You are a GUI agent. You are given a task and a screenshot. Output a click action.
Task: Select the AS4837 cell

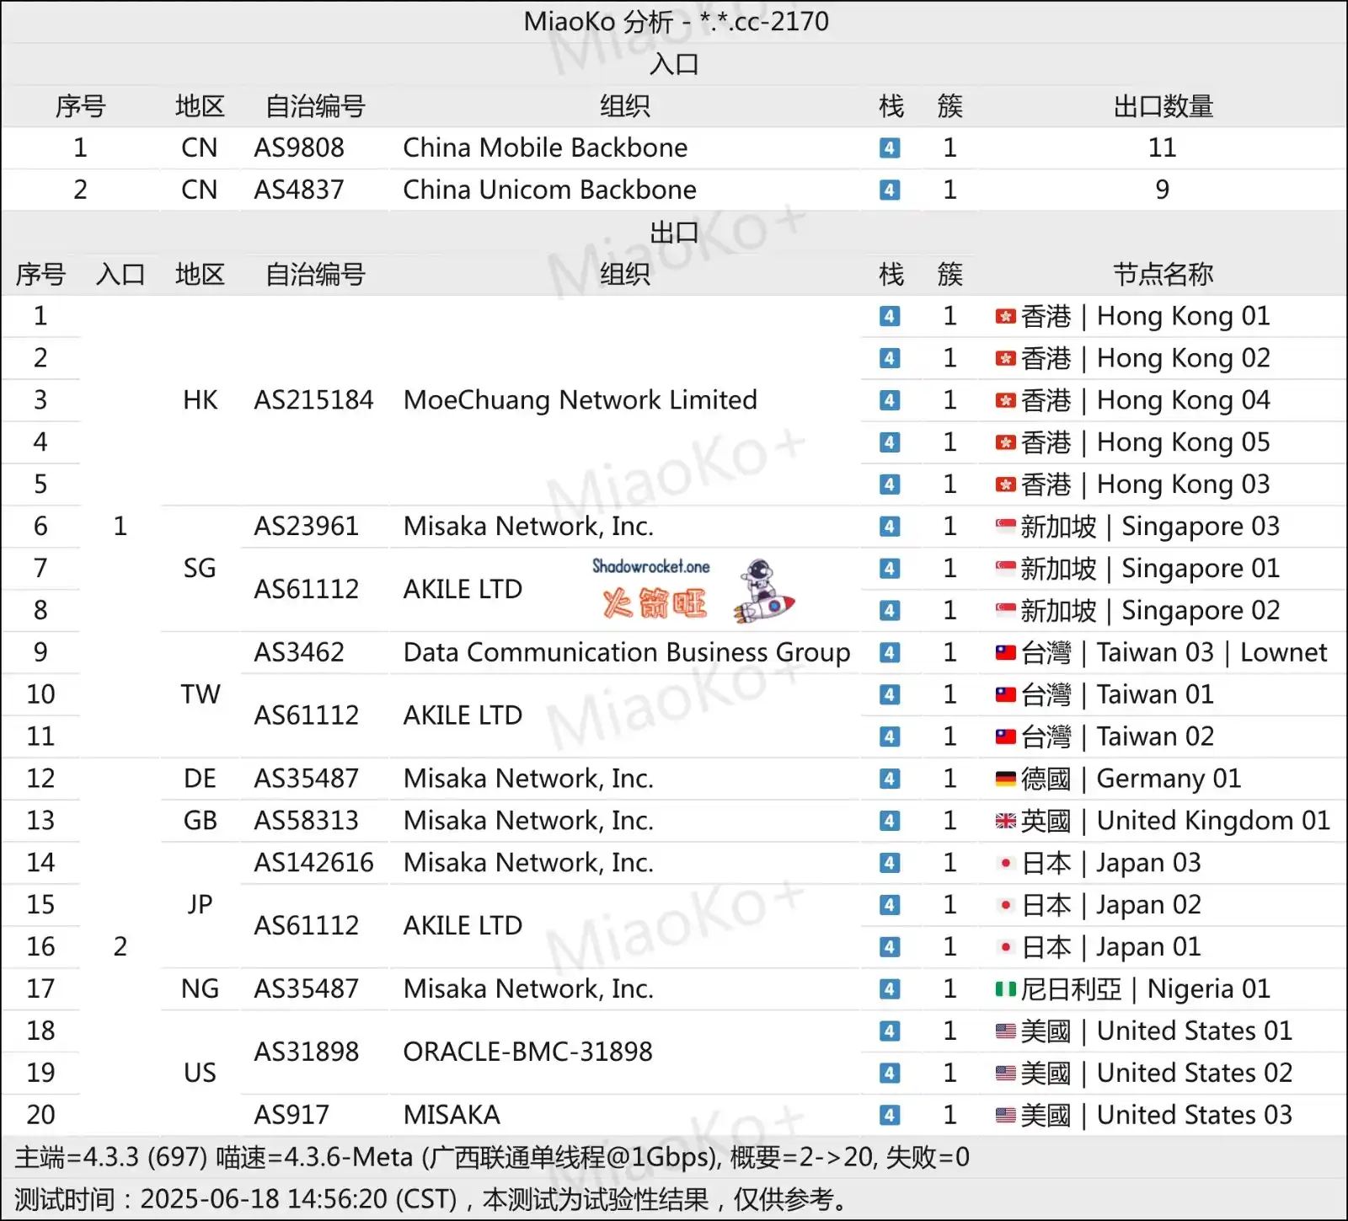(299, 190)
